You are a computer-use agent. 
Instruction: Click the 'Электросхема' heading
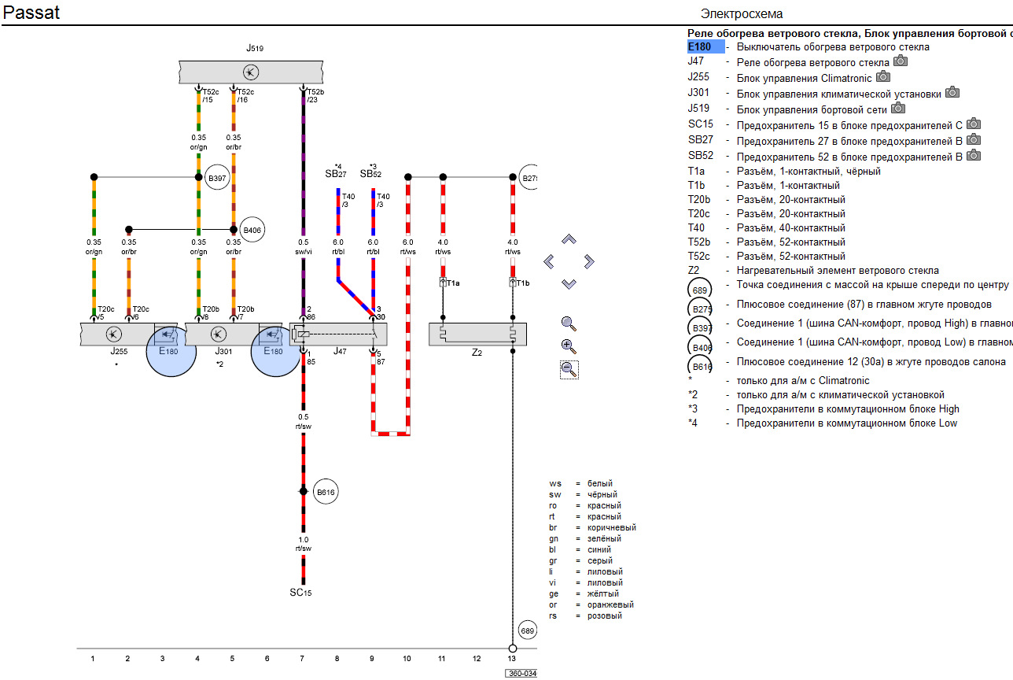point(742,14)
